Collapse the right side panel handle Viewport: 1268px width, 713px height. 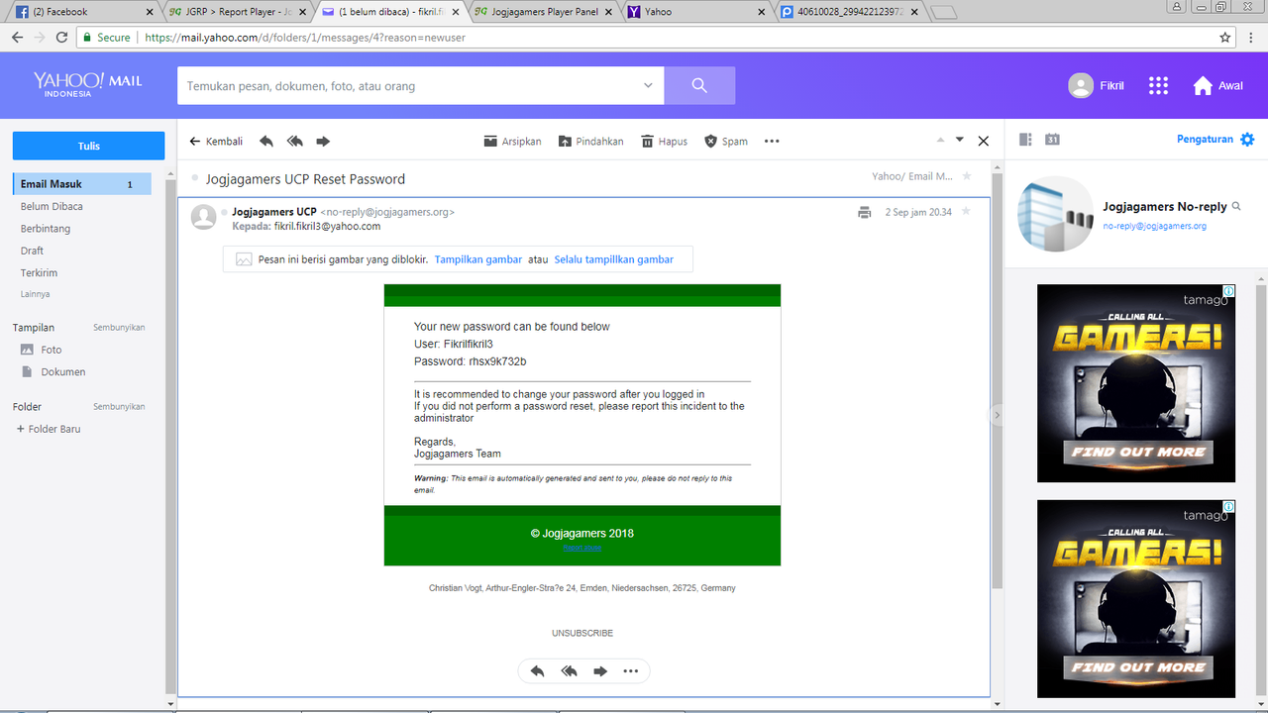(998, 416)
